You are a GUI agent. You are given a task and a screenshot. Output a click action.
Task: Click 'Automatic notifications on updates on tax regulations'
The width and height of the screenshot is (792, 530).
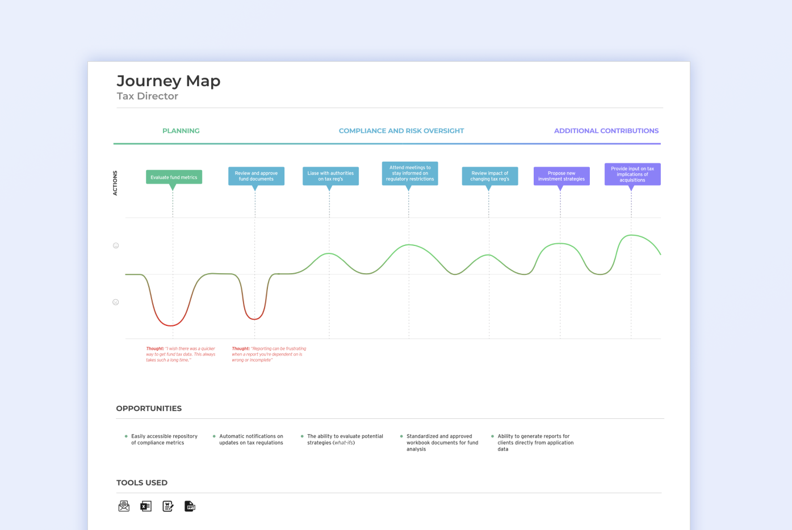coord(251,439)
